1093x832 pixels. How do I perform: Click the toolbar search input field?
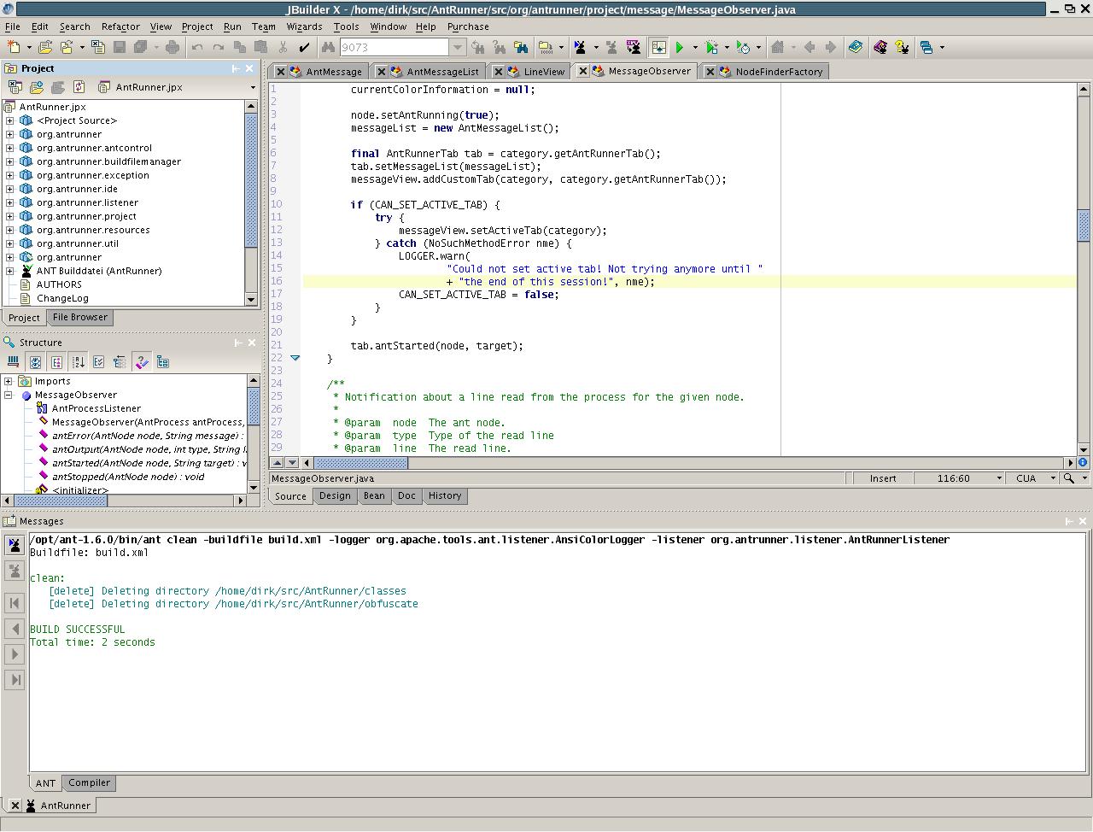394,47
